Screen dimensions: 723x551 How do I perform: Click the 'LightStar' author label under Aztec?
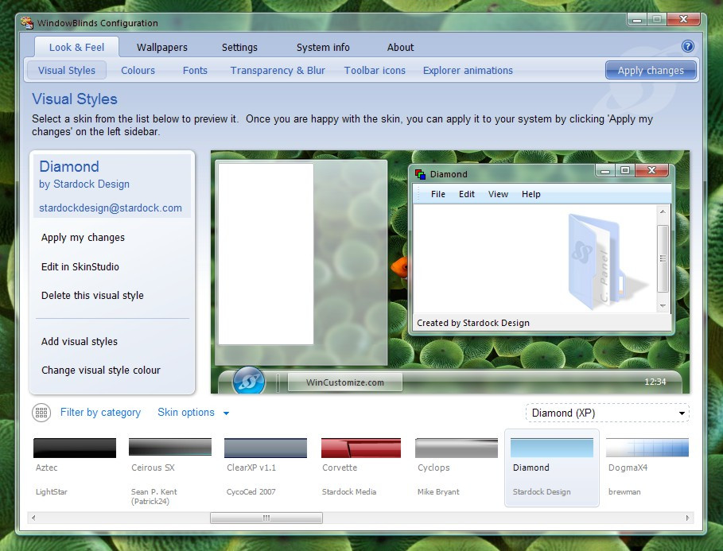click(x=51, y=491)
